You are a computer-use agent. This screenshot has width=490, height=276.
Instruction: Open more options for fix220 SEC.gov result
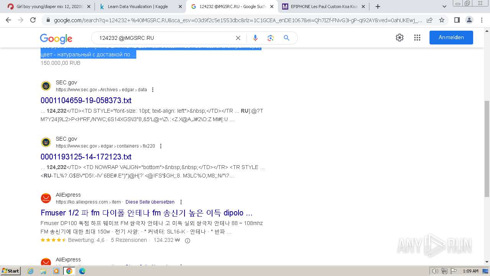(161, 146)
